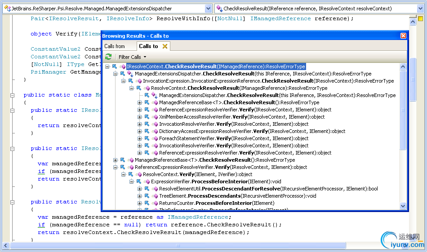
Task: Click the method icon beside XmlMemberAccessResolveVerifier.Verify
Action: point(155,117)
